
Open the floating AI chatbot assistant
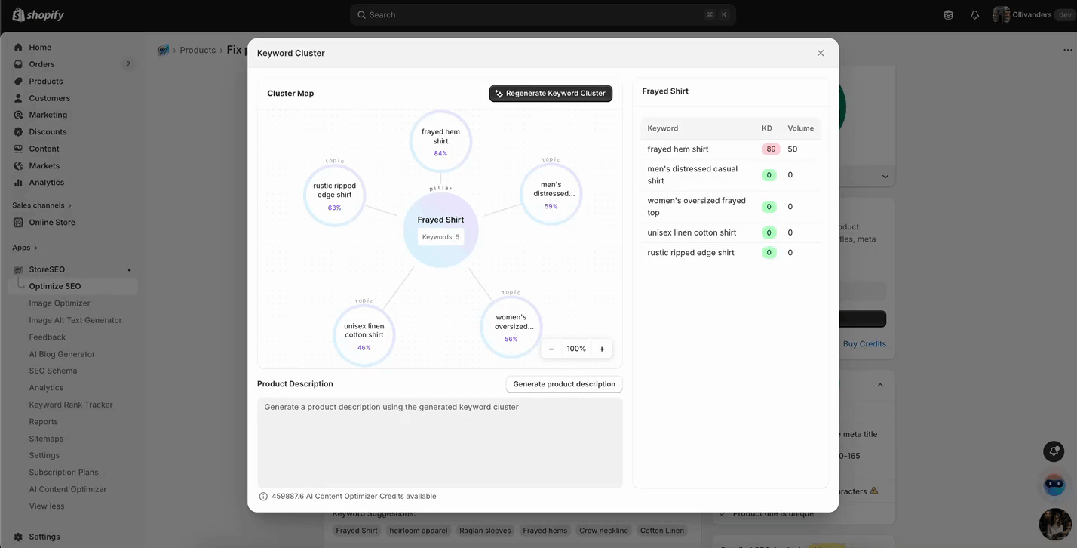[x=1054, y=484]
